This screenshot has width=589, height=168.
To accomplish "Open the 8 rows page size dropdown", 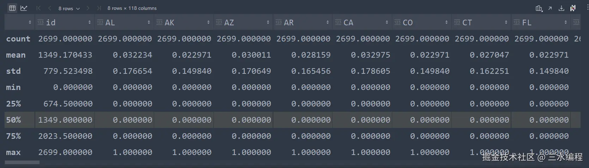I will [x=69, y=8].
